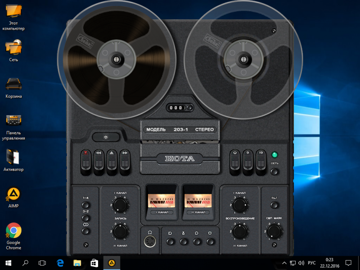Push the circle-symbol key beside key 9

click(234, 162)
